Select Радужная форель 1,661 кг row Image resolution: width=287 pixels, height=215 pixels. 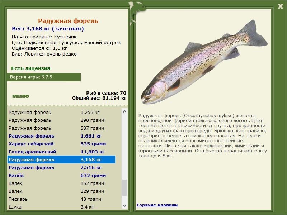(61, 136)
